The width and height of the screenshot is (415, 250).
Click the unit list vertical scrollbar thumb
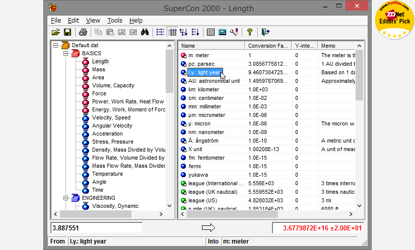(359, 75)
